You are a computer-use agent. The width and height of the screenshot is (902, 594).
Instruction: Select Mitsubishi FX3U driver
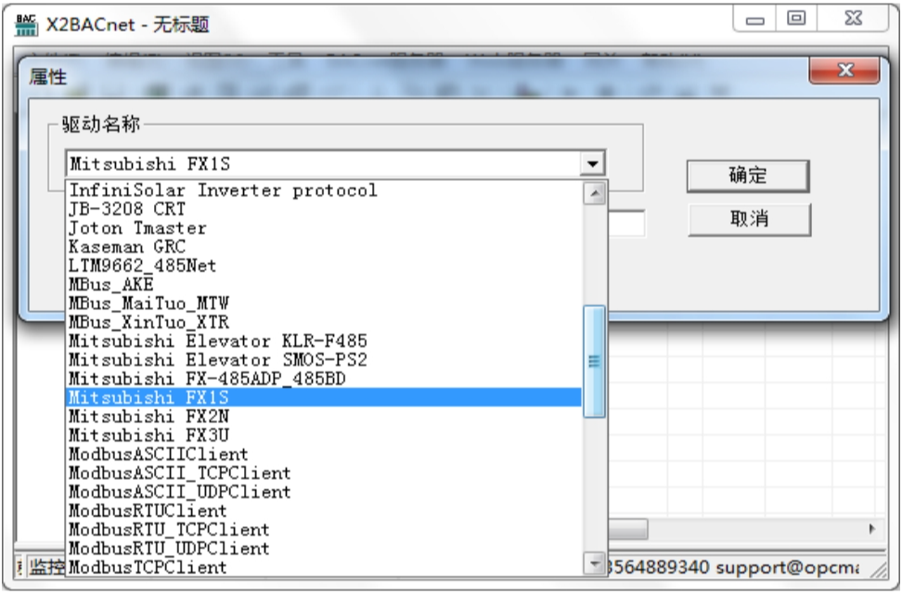coord(324,435)
